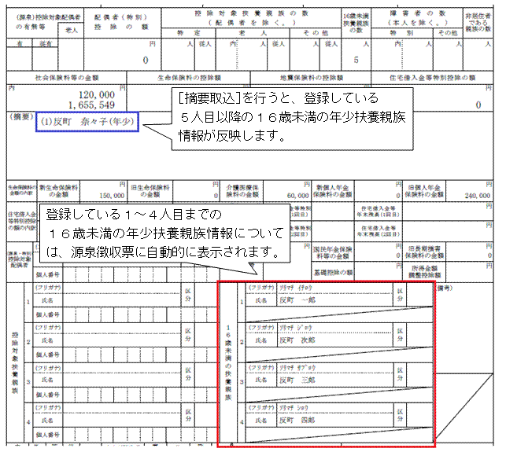Click the 1,655,549 social insurance total

91,105
